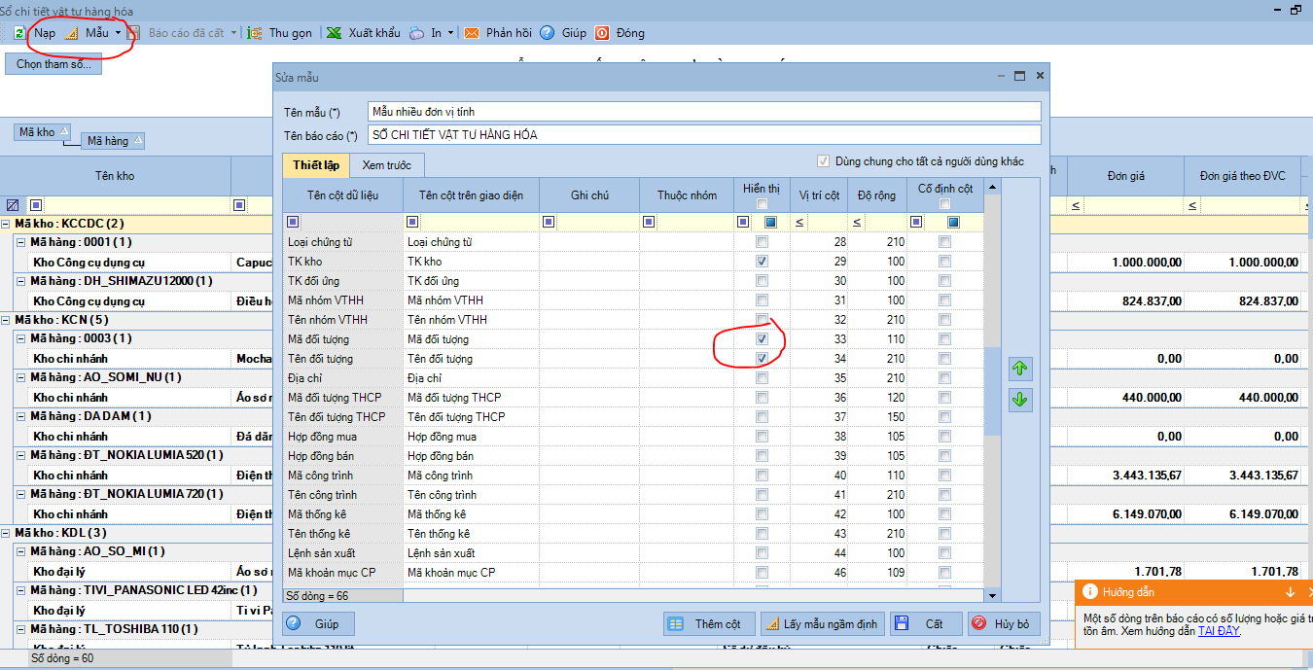
Task: Cancel with the Hủy bỏ button
Action: [1005, 623]
